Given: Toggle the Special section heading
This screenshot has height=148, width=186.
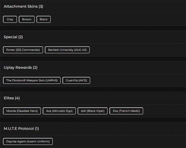Looking at the screenshot, I should click(x=10, y=37).
